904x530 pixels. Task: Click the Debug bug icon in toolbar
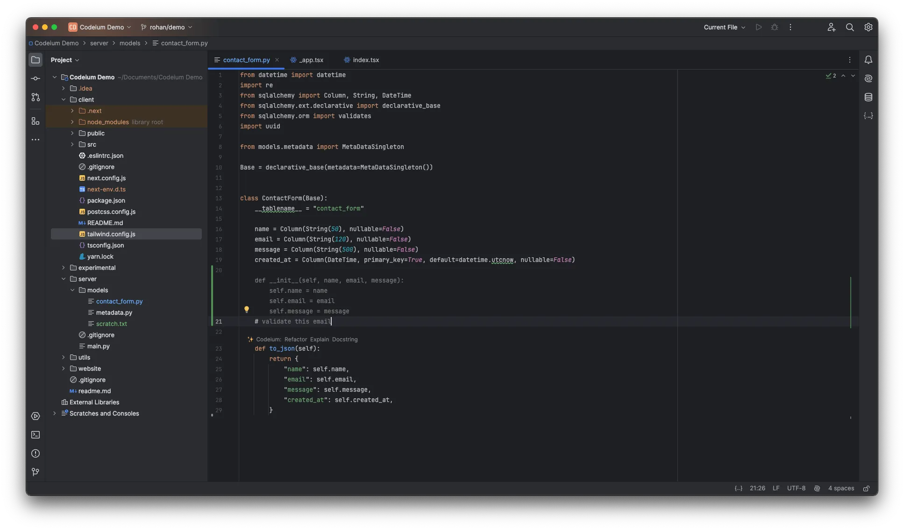pyautogui.click(x=775, y=27)
